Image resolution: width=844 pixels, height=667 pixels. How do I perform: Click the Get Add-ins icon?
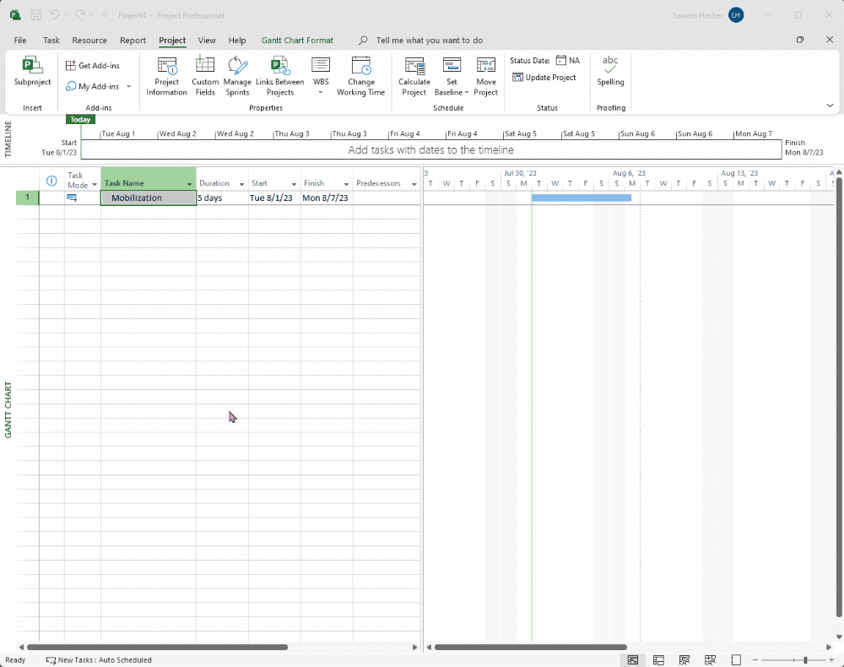click(93, 64)
